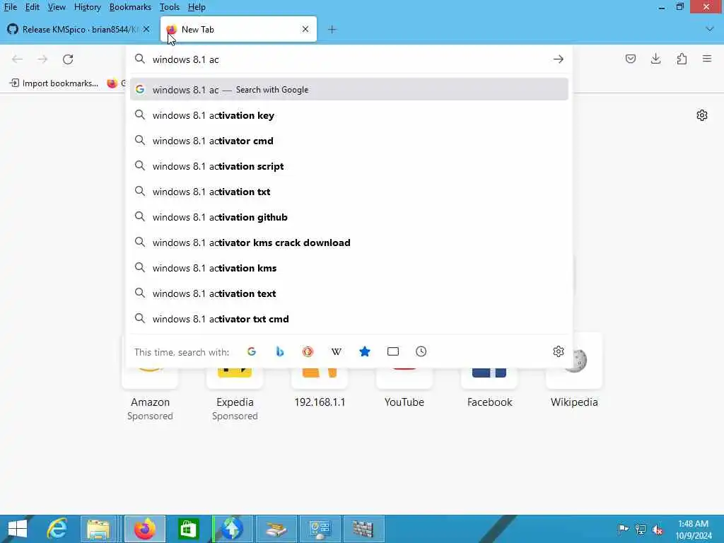Choose 'windows 8.1 ac — Search with Google'
Viewport: 724px width, 543px height.
click(349, 90)
